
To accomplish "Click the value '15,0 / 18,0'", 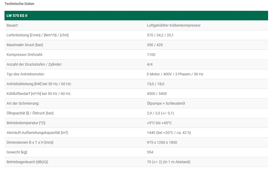I will click(156, 84).
